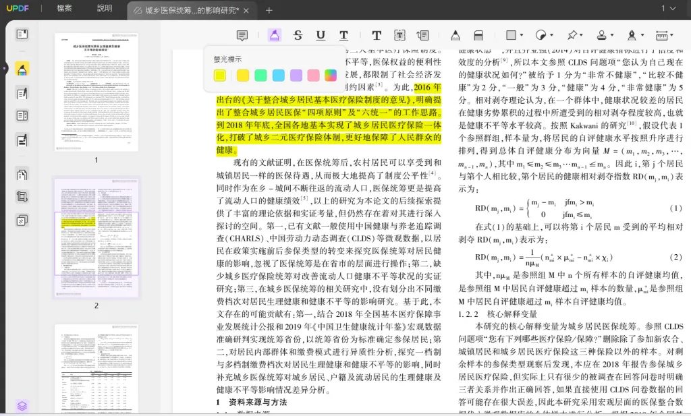Open the rainbow custom color picker swatch
The image size is (691, 416).
point(331,76)
